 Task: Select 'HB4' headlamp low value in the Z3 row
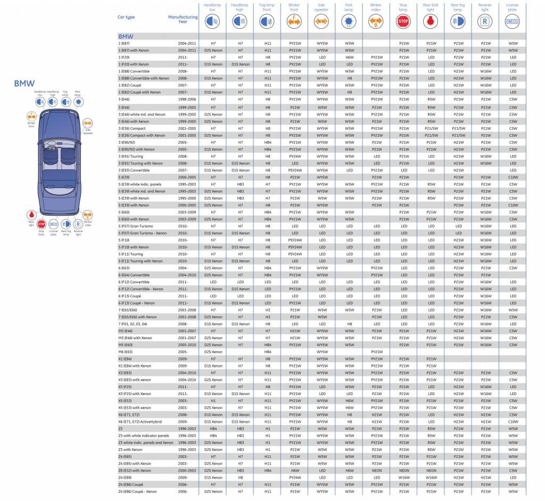(x=213, y=429)
